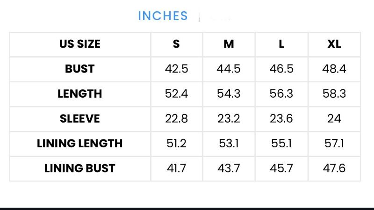Select the M size column header
Viewport: 374px width, 210px height.
point(229,44)
